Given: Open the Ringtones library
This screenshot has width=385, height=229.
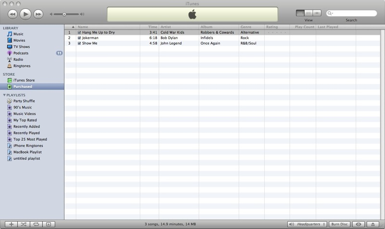Looking at the screenshot, I should click(x=22, y=66).
